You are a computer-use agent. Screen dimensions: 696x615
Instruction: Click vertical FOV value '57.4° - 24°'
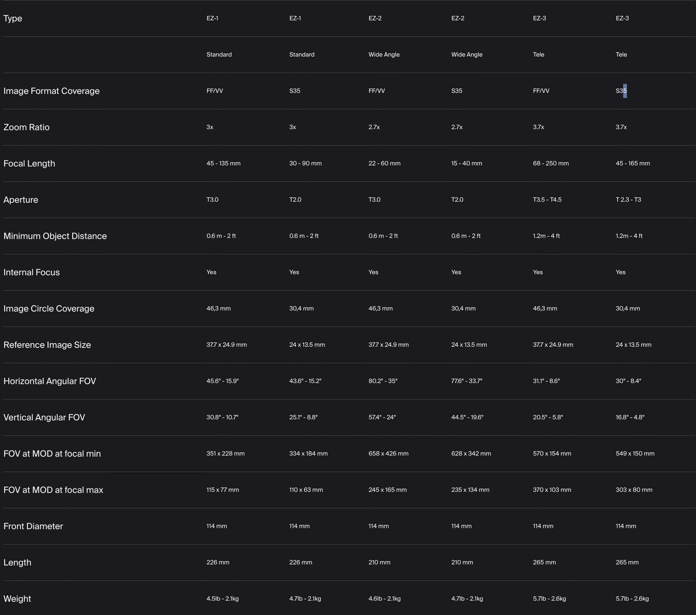click(382, 417)
